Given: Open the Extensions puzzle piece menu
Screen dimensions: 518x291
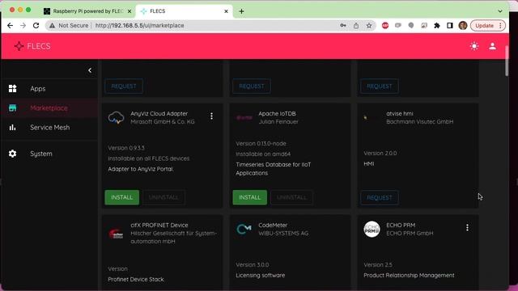Looking at the screenshot, I should pyautogui.click(x=437, y=25).
